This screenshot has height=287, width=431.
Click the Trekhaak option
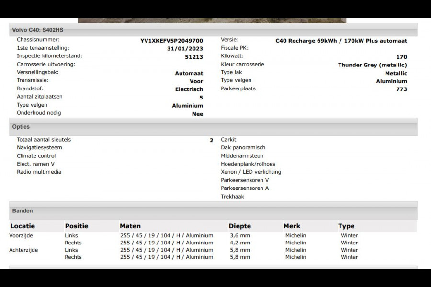[232, 197]
